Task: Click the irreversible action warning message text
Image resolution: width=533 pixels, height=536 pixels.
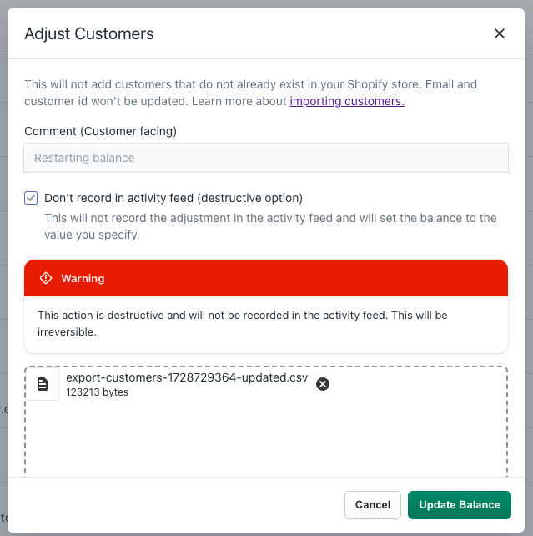Action: coord(243,323)
